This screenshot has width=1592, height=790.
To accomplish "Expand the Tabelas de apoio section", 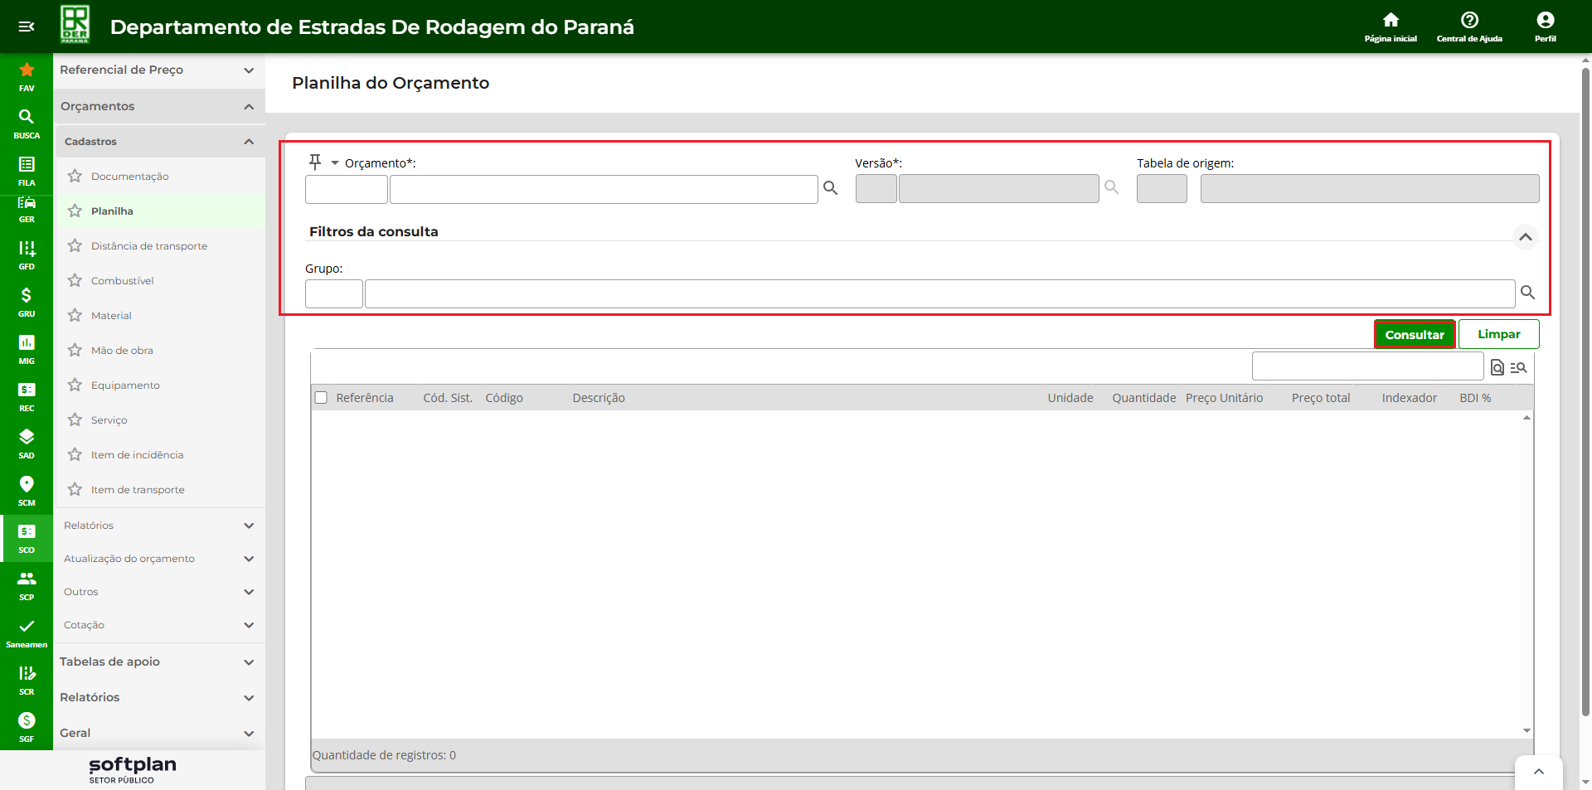I will click(249, 662).
